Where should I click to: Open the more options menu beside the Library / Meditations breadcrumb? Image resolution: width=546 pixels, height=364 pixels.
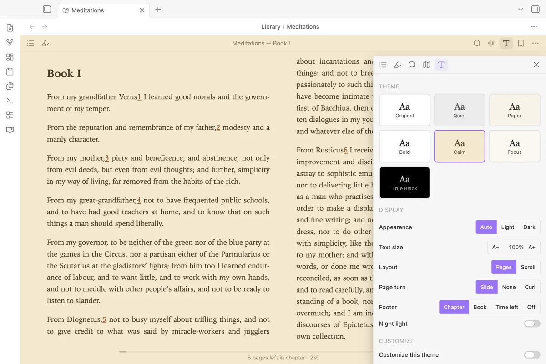[x=534, y=27]
